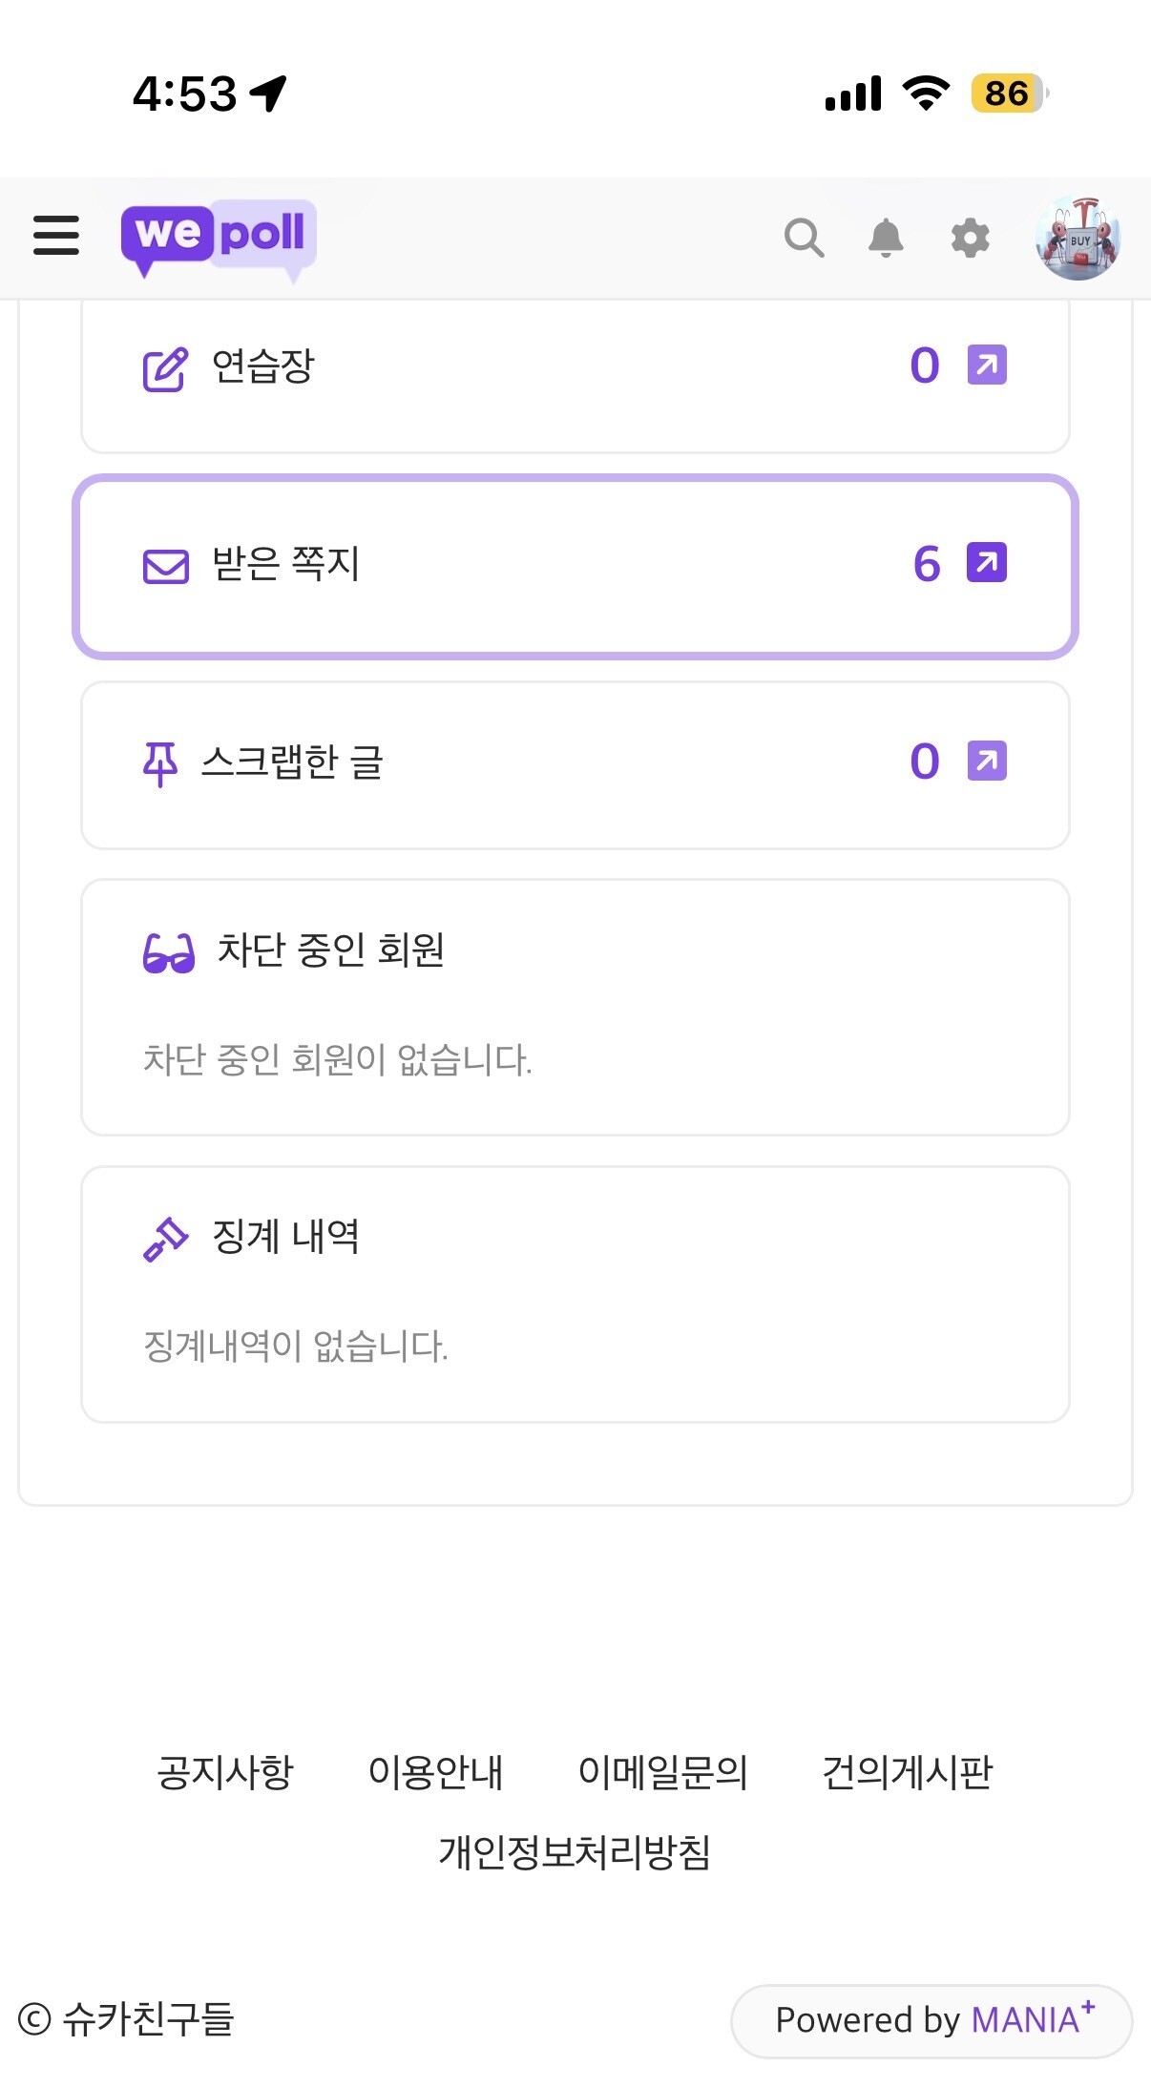Open arrow icon for 연습장
The width and height of the screenshot is (1151, 2088).
tap(987, 365)
